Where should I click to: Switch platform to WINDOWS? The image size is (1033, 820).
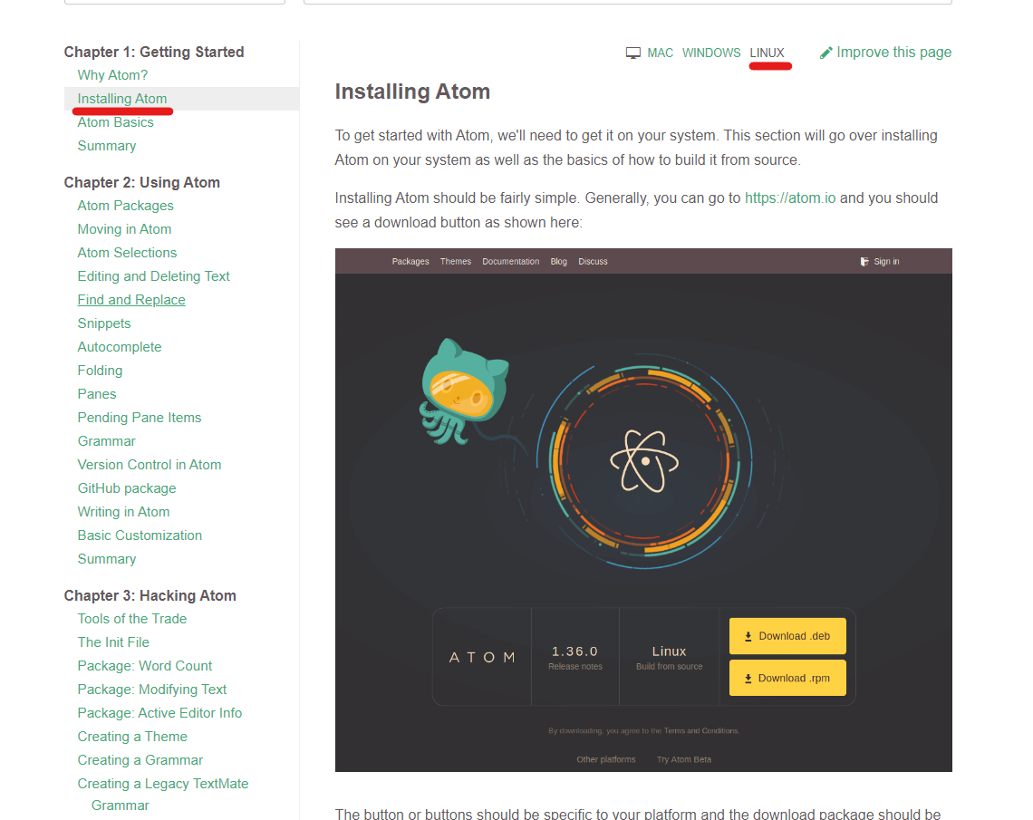tap(711, 53)
